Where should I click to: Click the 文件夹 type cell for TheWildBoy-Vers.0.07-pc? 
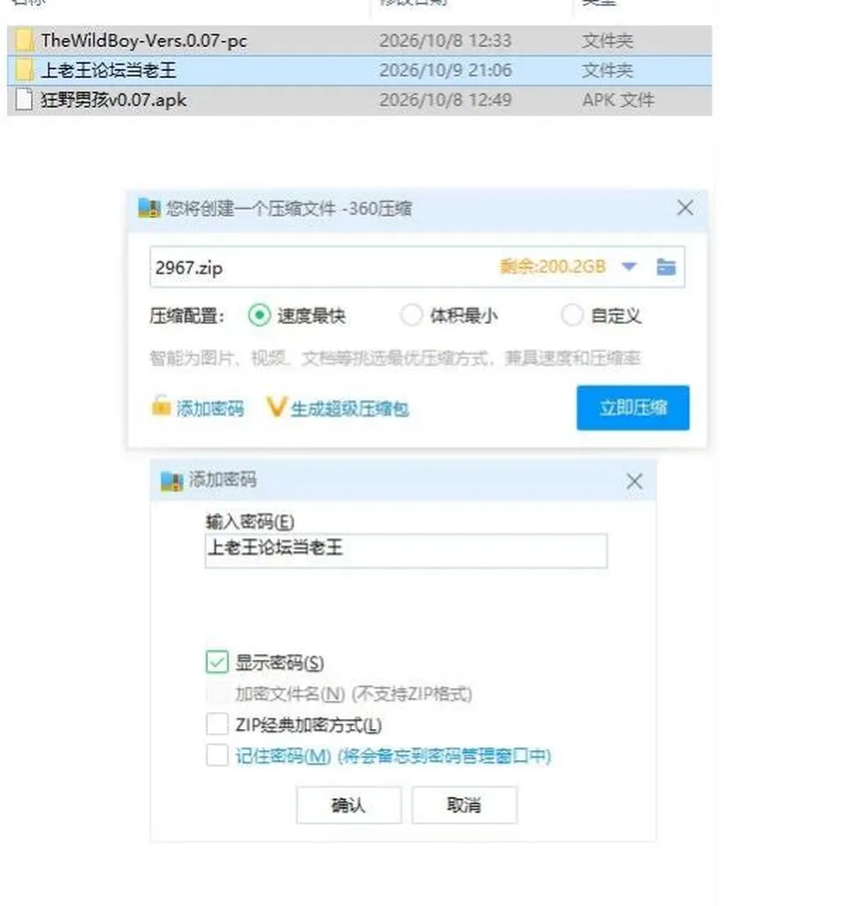point(607,41)
